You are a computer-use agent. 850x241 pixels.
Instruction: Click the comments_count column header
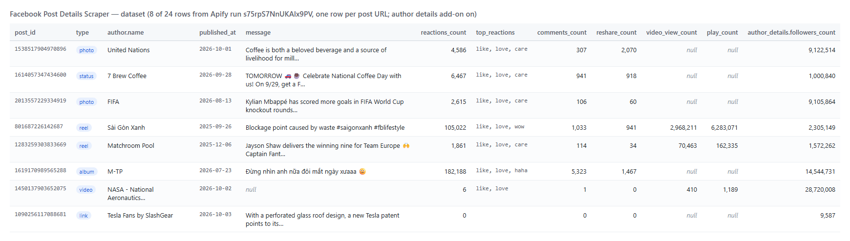tap(562, 33)
